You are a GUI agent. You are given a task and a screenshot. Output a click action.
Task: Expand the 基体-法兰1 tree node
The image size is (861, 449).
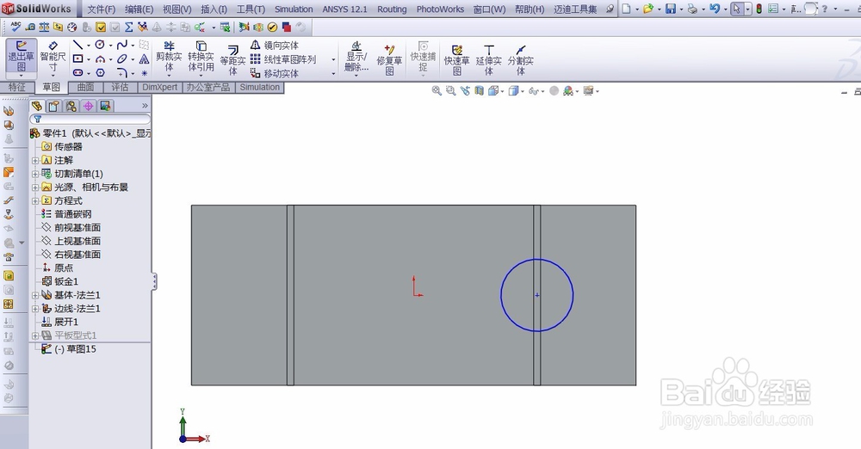coord(35,295)
